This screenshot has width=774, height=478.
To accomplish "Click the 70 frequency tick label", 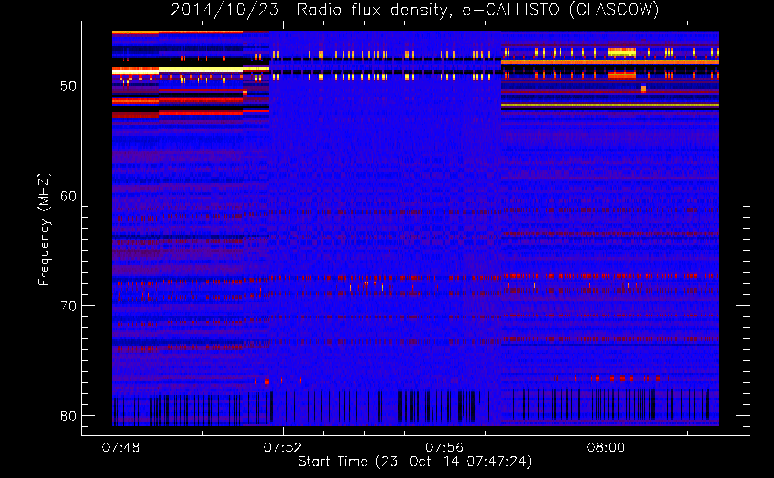I will coord(68,306).
